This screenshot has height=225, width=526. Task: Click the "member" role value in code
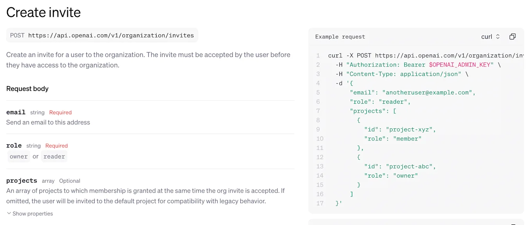pos(407,139)
